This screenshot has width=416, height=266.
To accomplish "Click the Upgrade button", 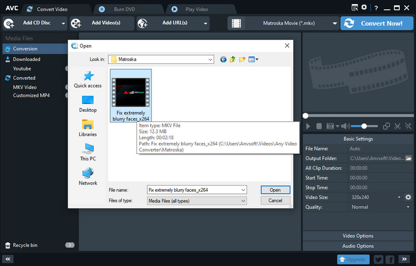I will [353, 259].
